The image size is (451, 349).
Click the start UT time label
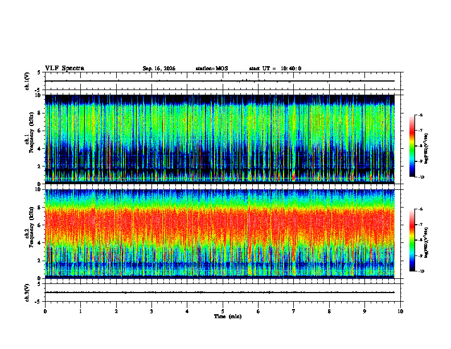[x=275, y=68]
